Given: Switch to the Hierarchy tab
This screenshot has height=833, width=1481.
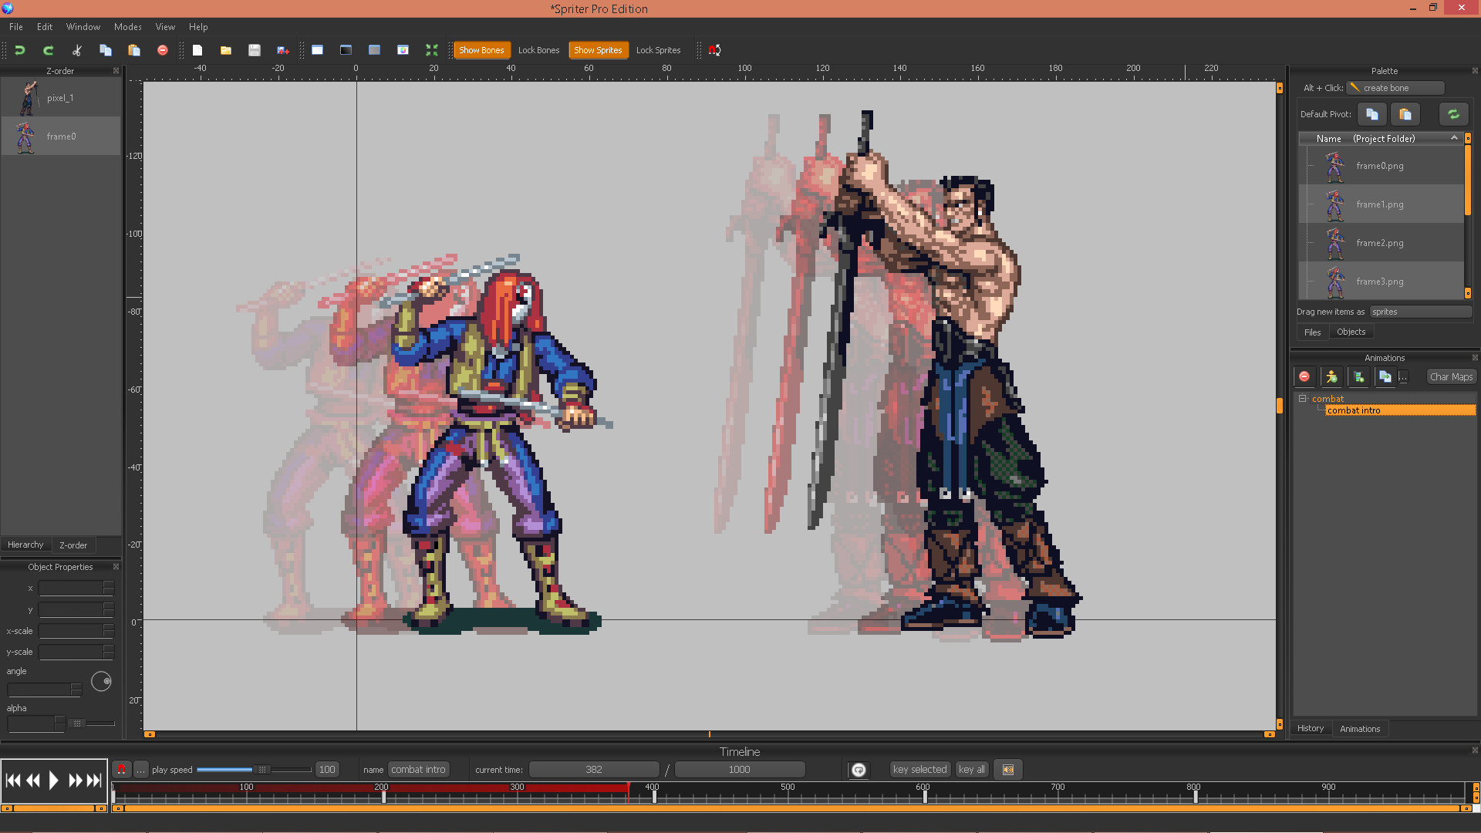Looking at the screenshot, I should coord(25,545).
